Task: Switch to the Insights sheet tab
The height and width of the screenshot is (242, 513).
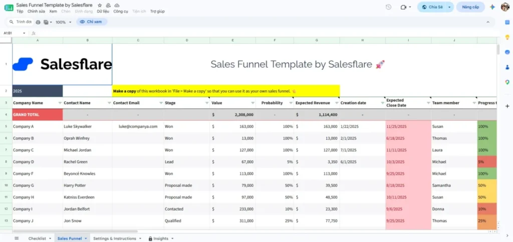Action: (161, 238)
